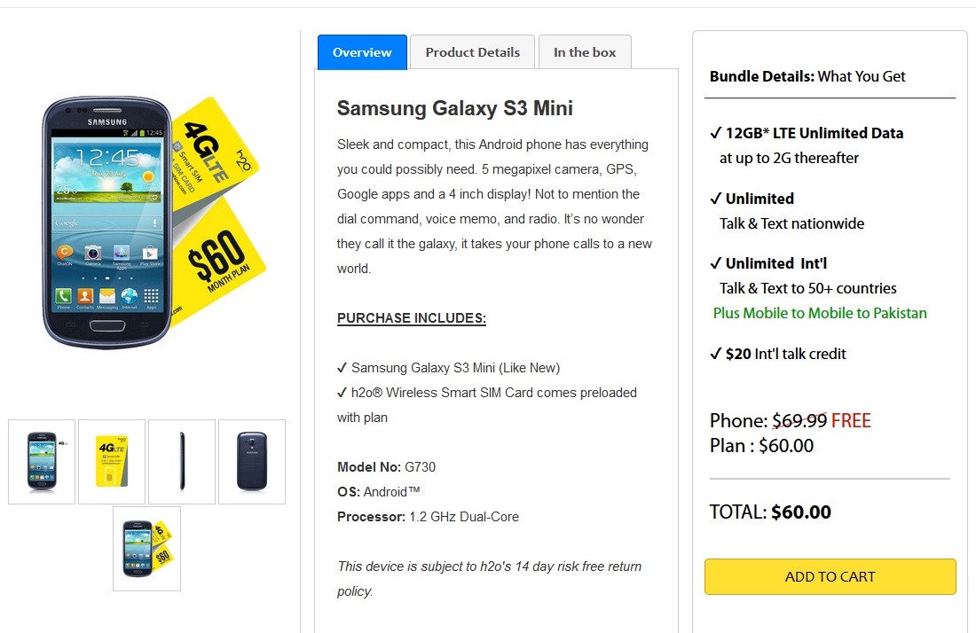Click the crossed-out $69.99 phone price
976x633 pixels.
coord(799,421)
